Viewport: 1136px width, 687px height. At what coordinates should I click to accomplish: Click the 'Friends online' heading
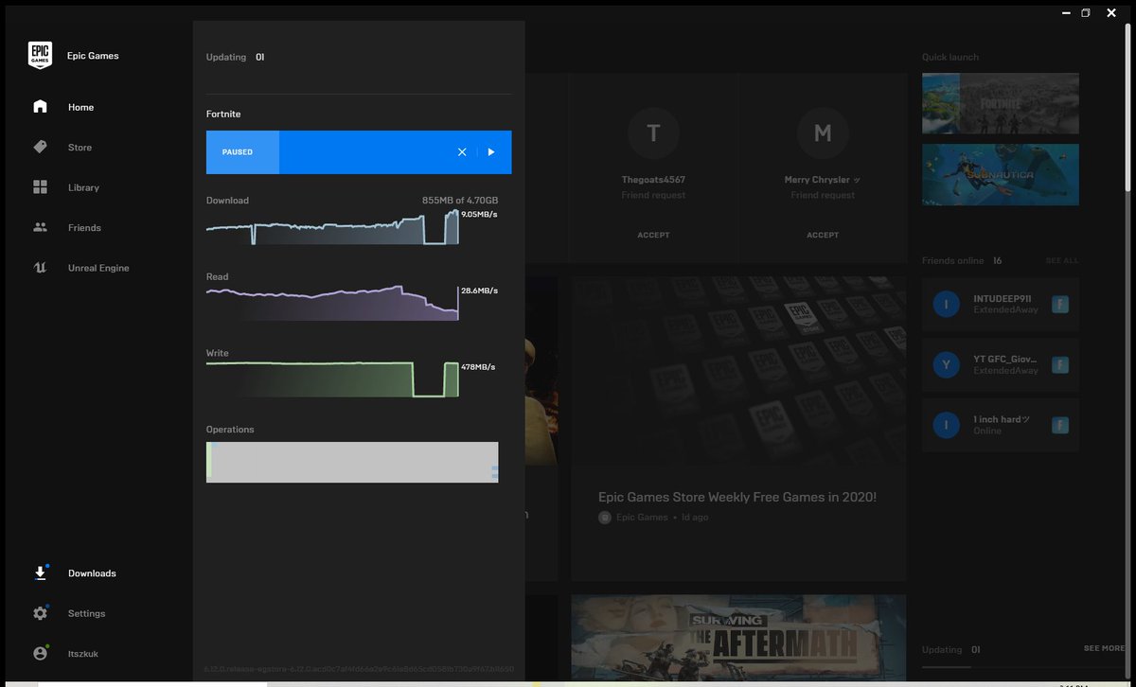click(x=952, y=260)
